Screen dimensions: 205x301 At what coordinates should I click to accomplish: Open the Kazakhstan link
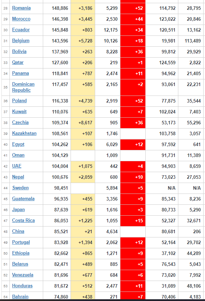tap(24, 133)
